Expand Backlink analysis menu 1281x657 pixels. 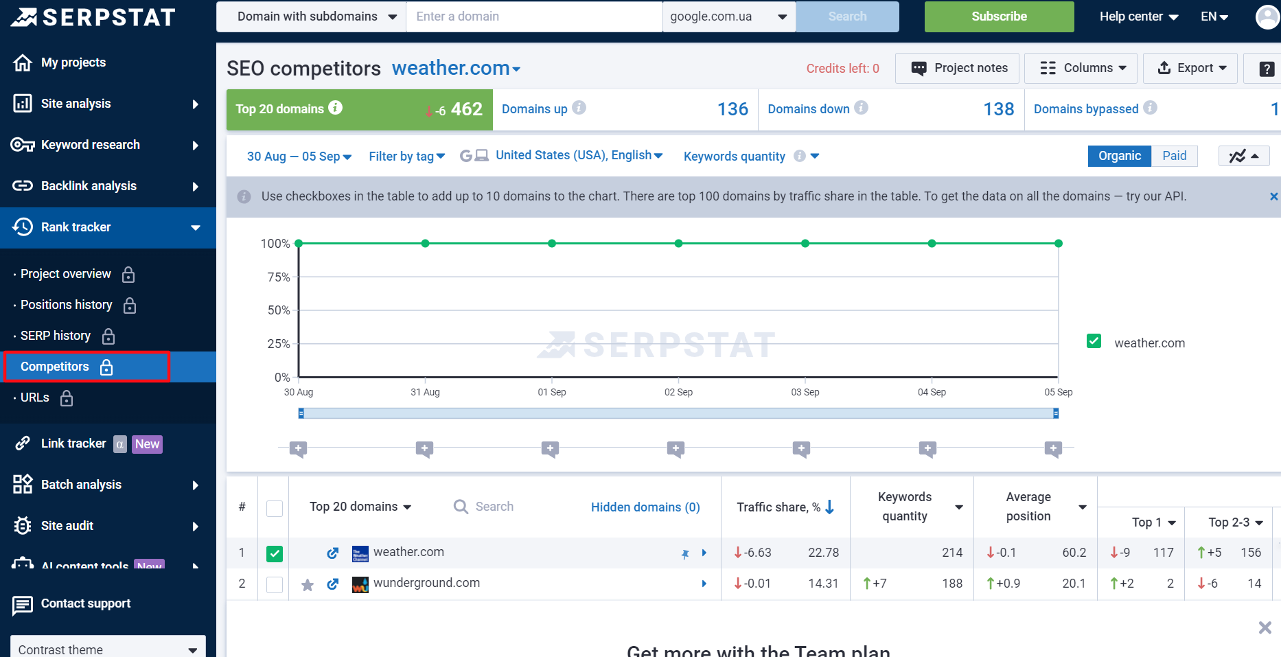point(108,186)
